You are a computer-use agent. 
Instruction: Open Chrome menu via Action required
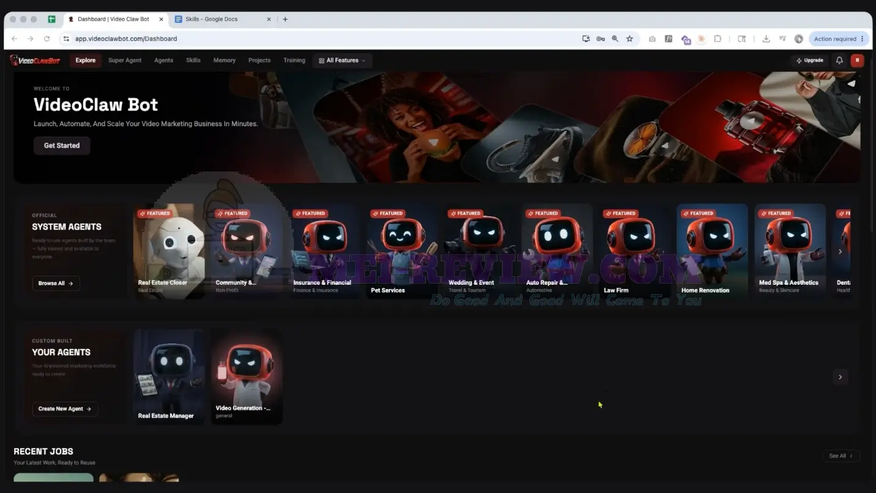(x=839, y=39)
